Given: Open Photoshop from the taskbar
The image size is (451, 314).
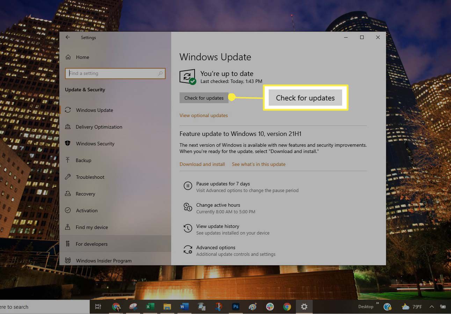Looking at the screenshot, I should pyautogui.click(x=235, y=307).
